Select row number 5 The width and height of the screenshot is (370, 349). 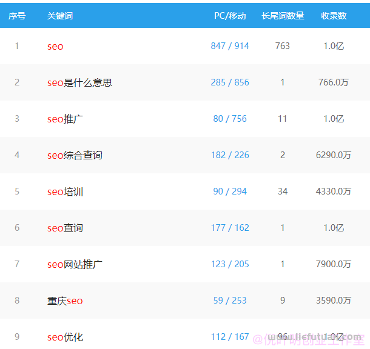(17, 191)
